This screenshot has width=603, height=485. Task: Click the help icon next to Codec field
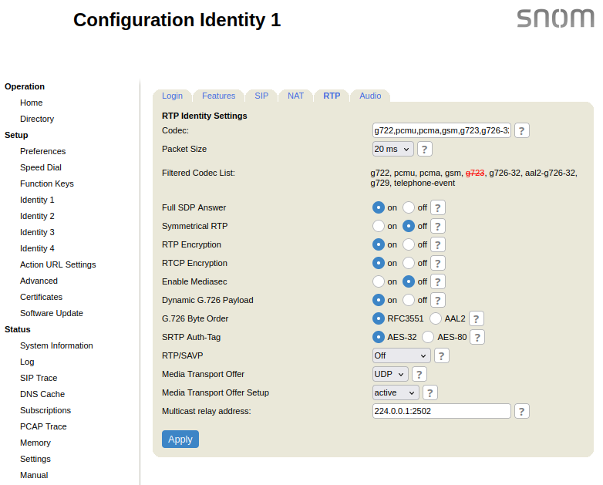(522, 130)
